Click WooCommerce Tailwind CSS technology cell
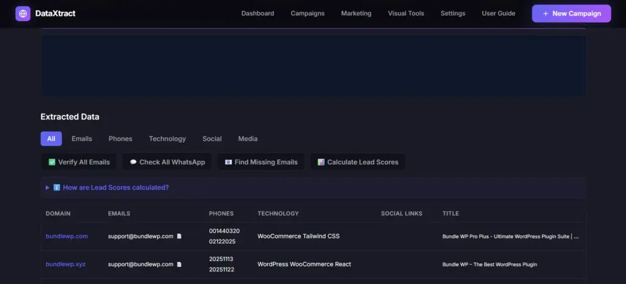The image size is (626, 284). click(x=298, y=236)
